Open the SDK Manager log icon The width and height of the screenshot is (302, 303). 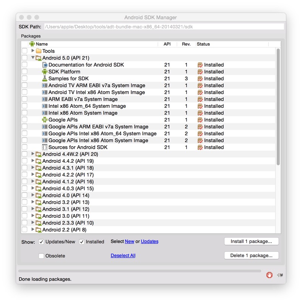point(280,275)
